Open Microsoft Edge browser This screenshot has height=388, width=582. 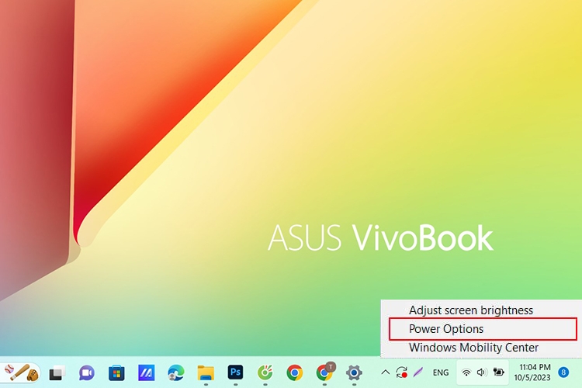pos(175,372)
